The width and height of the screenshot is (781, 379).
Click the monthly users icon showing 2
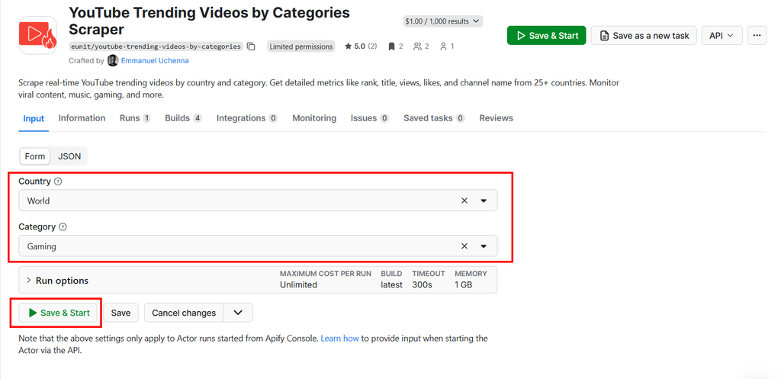pos(417,47)
